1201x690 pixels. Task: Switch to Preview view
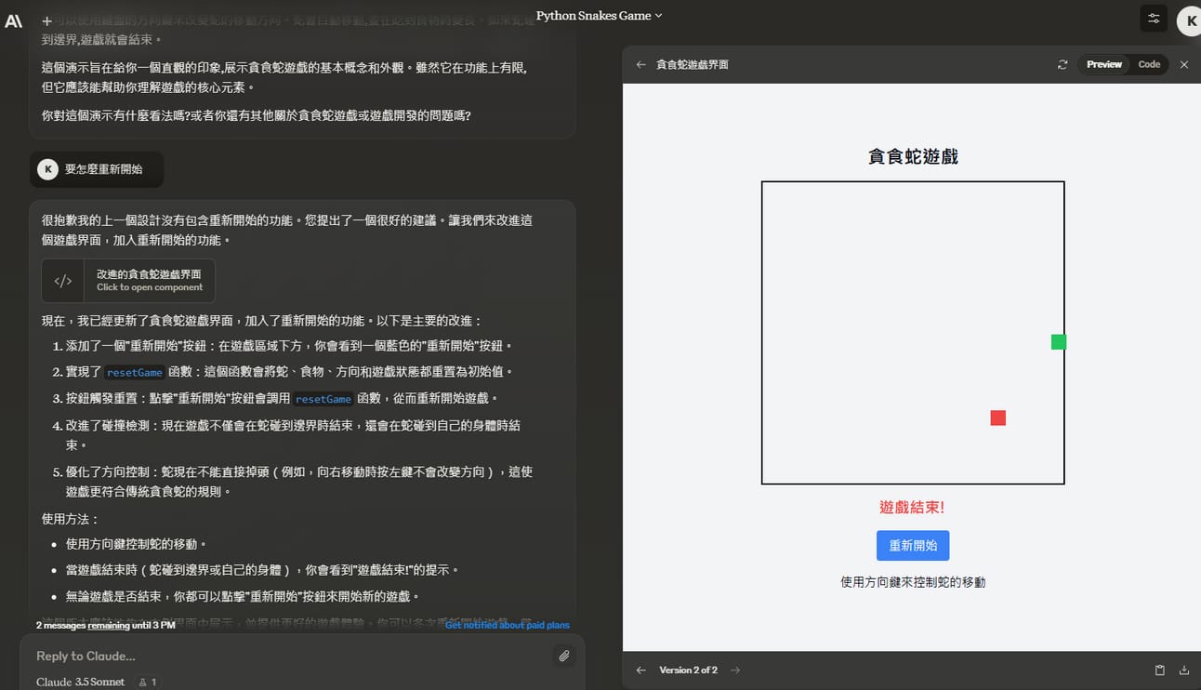(x=1103, y=65)
